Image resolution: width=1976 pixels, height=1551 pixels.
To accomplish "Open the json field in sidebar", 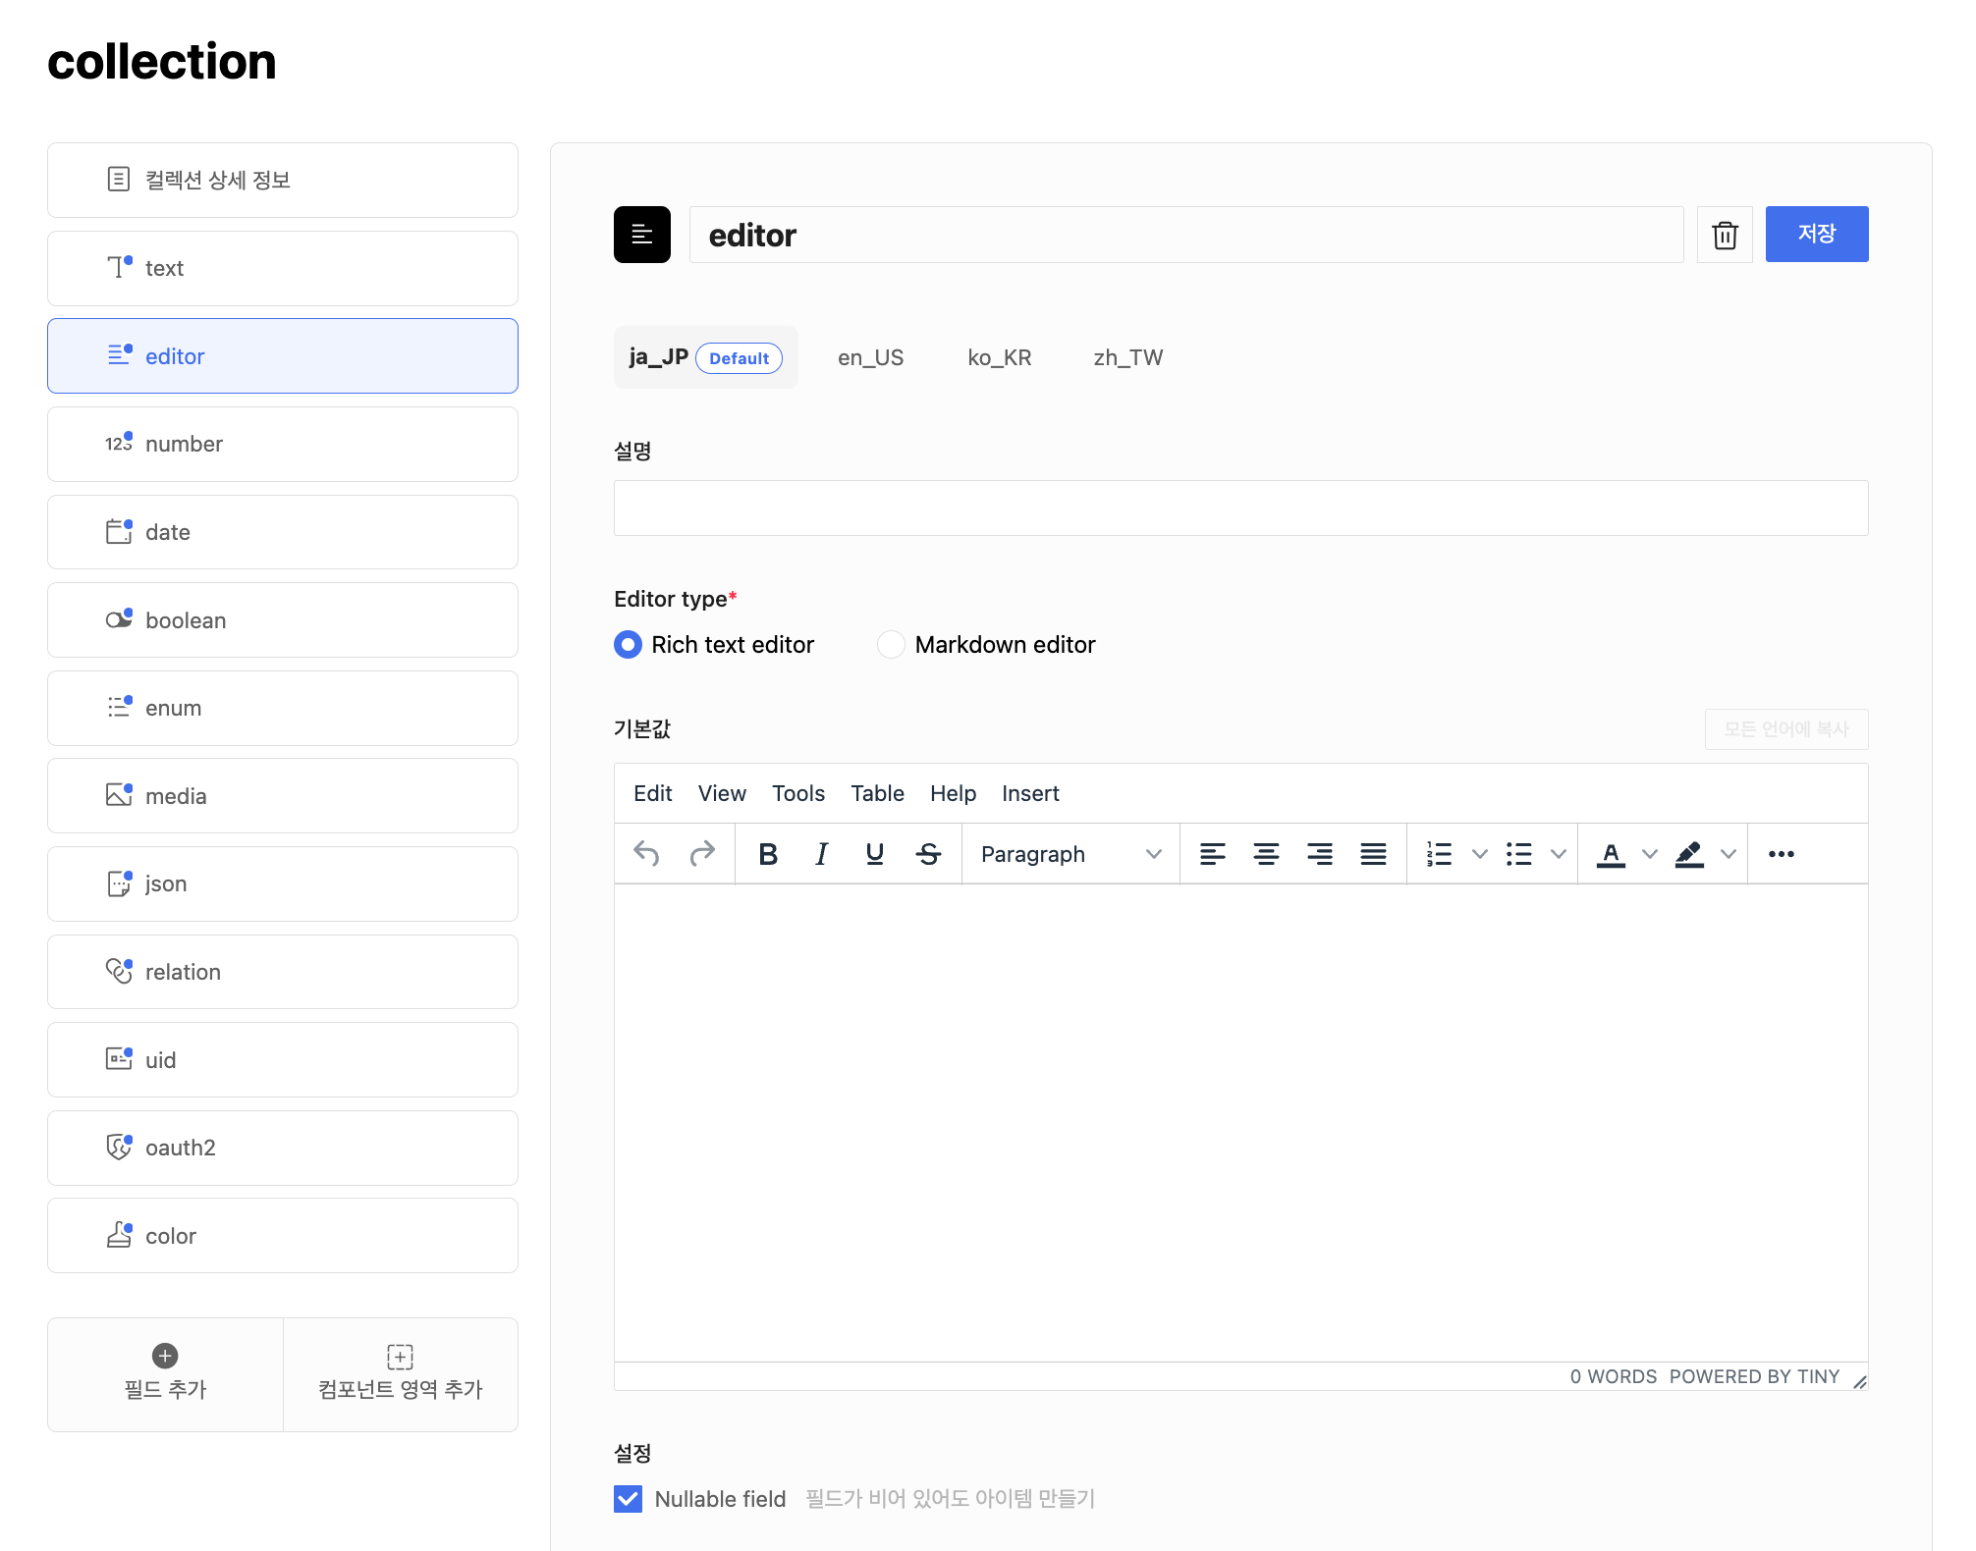I will coord(283,883).
